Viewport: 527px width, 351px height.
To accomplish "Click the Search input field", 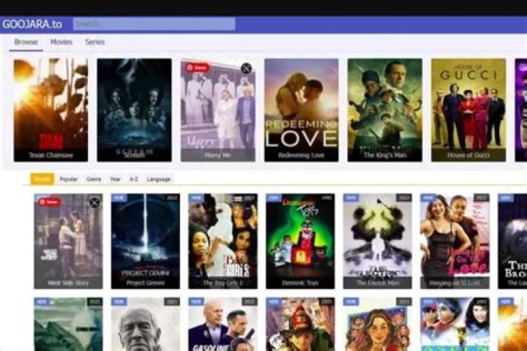I will pyautogui.click(x=154, y=24).
